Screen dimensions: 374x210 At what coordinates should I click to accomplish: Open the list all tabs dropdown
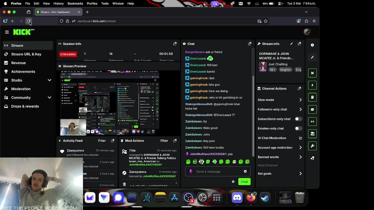pos(306,12)
